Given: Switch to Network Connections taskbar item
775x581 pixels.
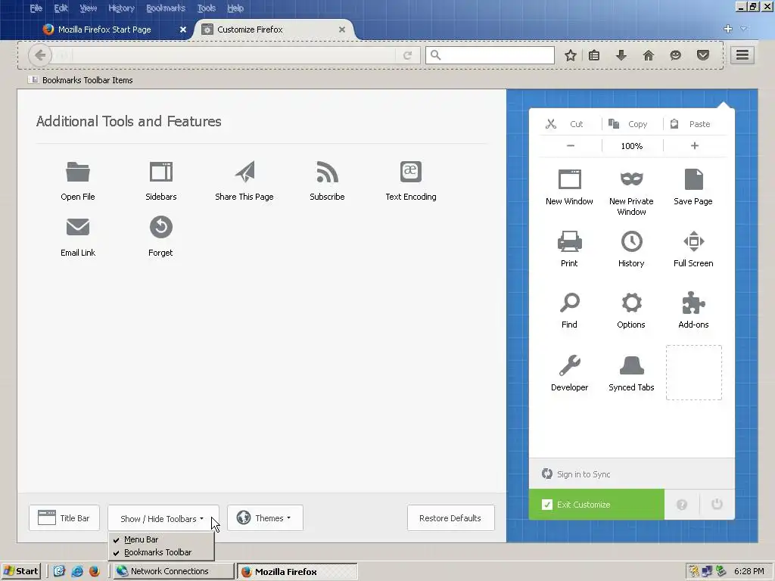Looking at the screenshot, I should point(173,571).
